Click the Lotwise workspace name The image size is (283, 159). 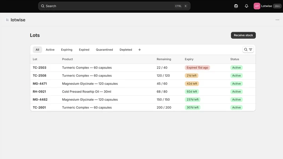[266, 6]
